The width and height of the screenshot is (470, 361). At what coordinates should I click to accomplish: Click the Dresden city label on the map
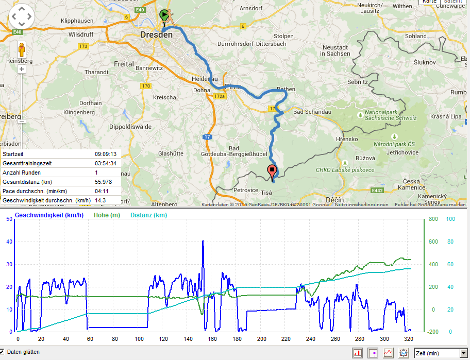(x=157, y=35)
